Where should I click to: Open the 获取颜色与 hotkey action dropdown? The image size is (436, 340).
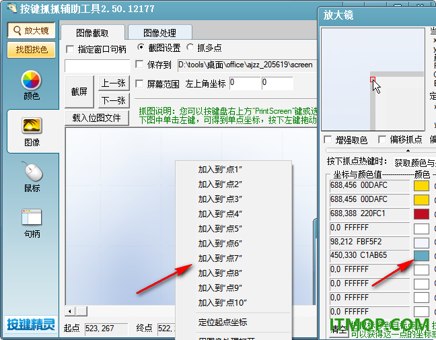click(x=414, y=162)
